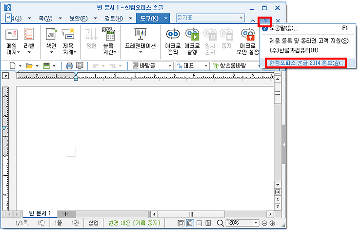
Task: Click next page double-arrow in scrollbar
Action: 278,206
